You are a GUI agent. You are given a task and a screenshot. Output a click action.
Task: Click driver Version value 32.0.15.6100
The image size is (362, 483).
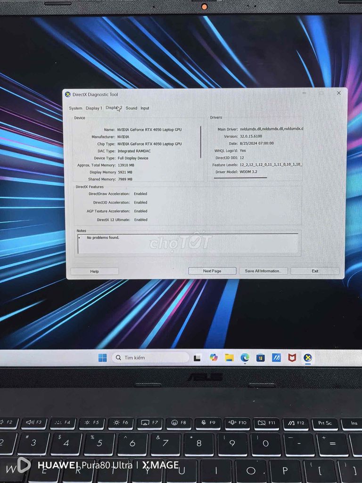[x=251, y=136]
